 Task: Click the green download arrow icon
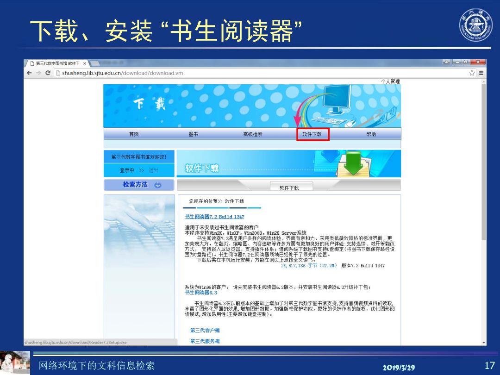click(353, 162)
